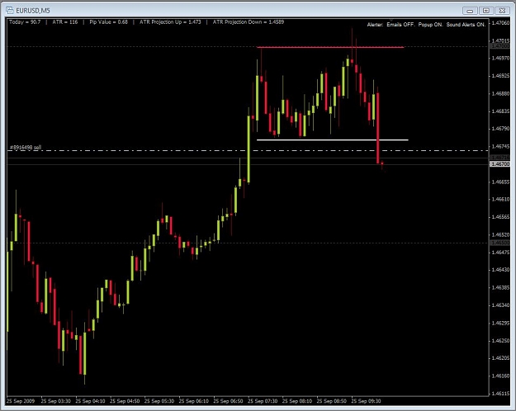Viewport: 516px width, 411px height.
Task: Click the 1.47015 price scale label
Action: (500, 40)
